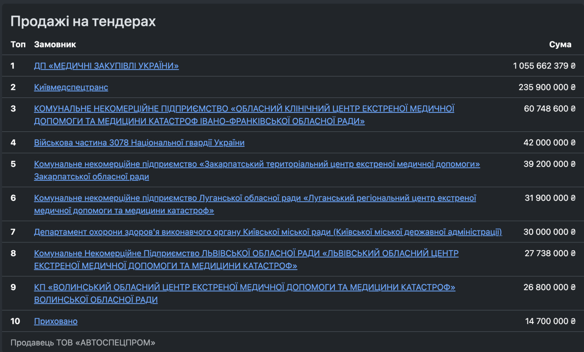Click the 235 900 000 ₴ amount
This screenshot has height=352, width=584.
(x=547, y=87)
